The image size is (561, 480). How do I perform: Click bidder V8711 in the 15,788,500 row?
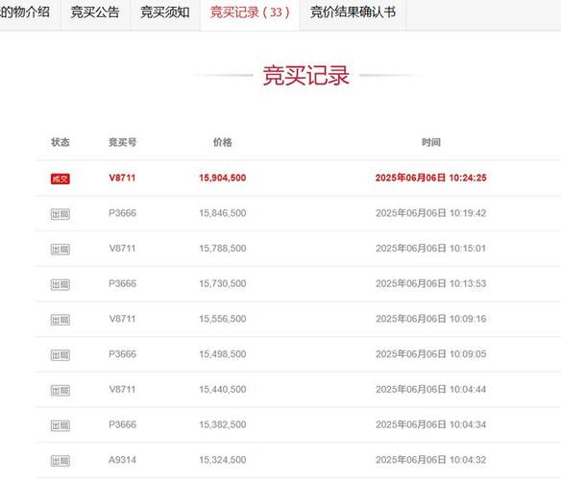tap(122, 249)
